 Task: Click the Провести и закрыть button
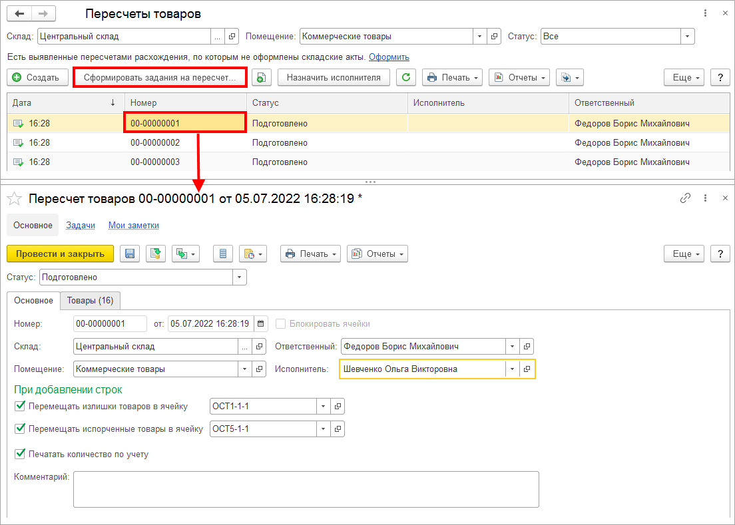pyautogui.click(x=60, y=254)
